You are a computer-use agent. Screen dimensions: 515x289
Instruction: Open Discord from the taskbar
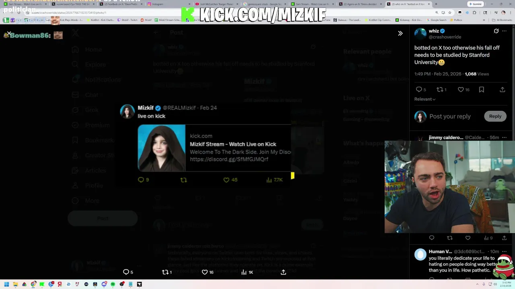pyautogui.click(x=104, y=284)
